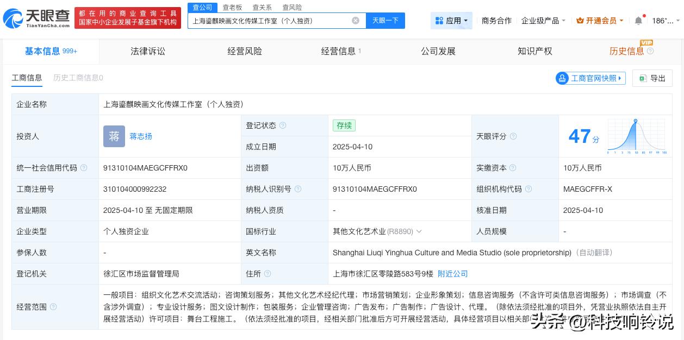Click the blue seal icon in 工商官网快照

tap(563, 78)
